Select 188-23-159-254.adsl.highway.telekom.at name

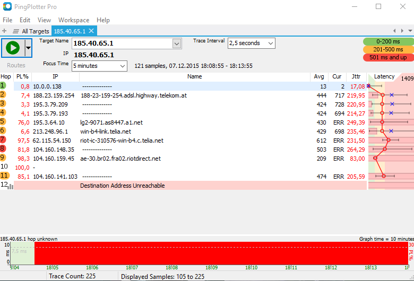coord(134,95)
